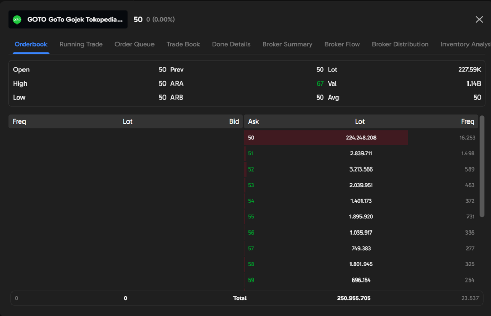Click frequency value 1.498
Viewport: 491px width, 316px height.
(x=468, y=153)
